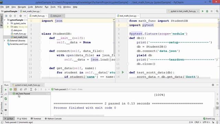Close the data.json tab
Viewport: 220px width, 124px height.
(x=63, y=16)
